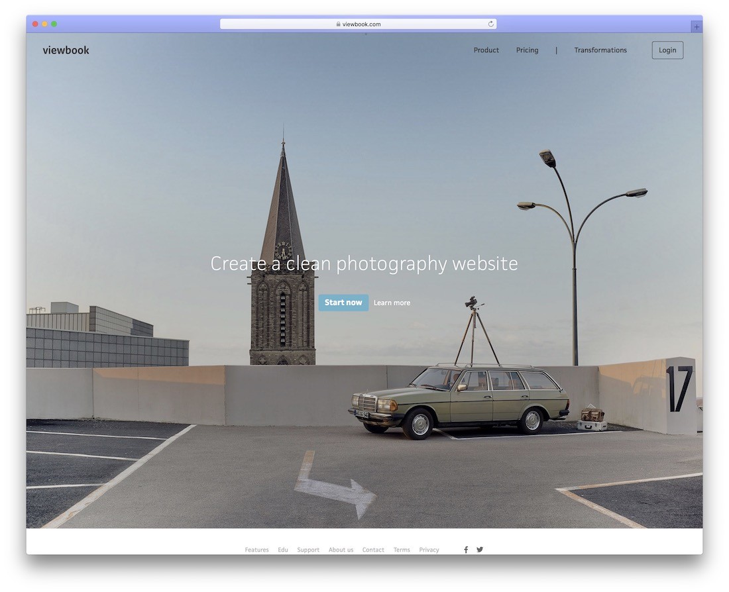The image size is (729, 592).
Task: Go to the Transformations page
Action: point(600,50)
